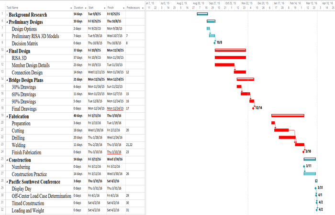Select row number 21 Cutting header
This screenshot has width=335, height=215.
click(x=3, y=130)
